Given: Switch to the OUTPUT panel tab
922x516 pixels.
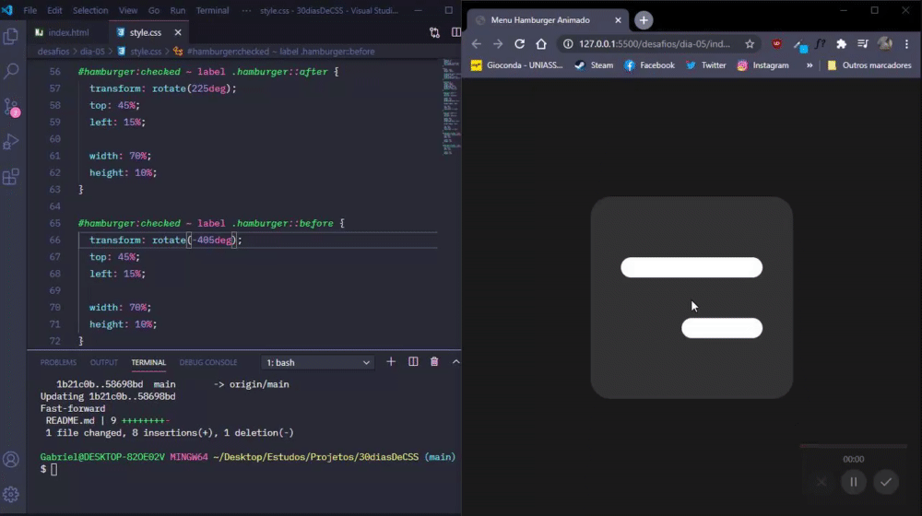Looking at the screenshot, I should 104,363.
